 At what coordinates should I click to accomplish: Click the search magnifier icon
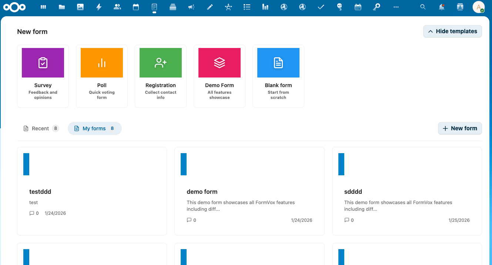(x=423, y=7)
